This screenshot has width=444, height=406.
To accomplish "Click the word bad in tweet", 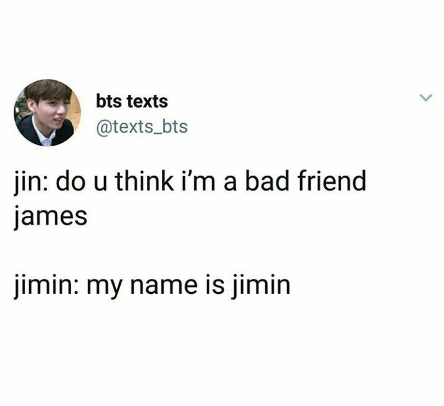I will click(268, 181).
